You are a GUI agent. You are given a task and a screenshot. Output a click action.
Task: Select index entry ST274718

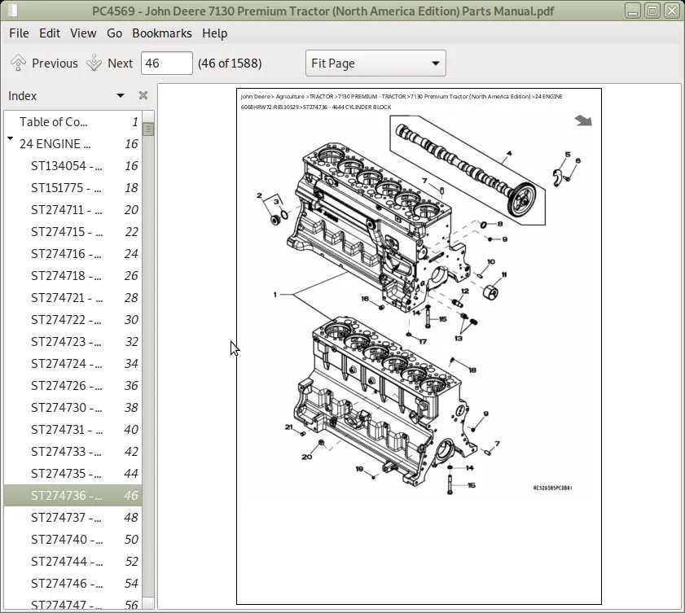pos(73,275)
